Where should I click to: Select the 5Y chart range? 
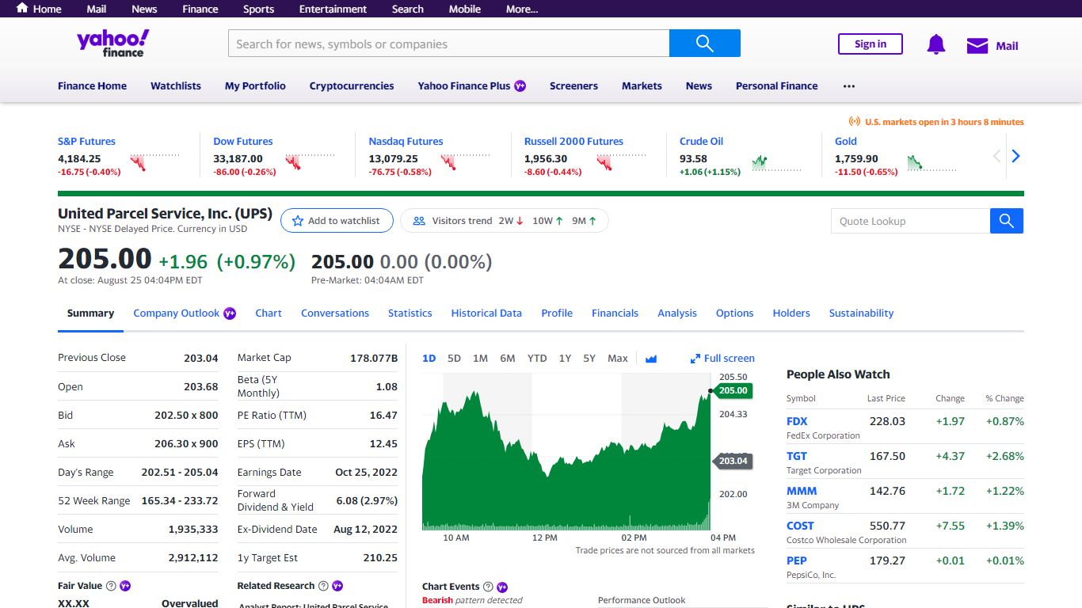[x=589, y=358]
